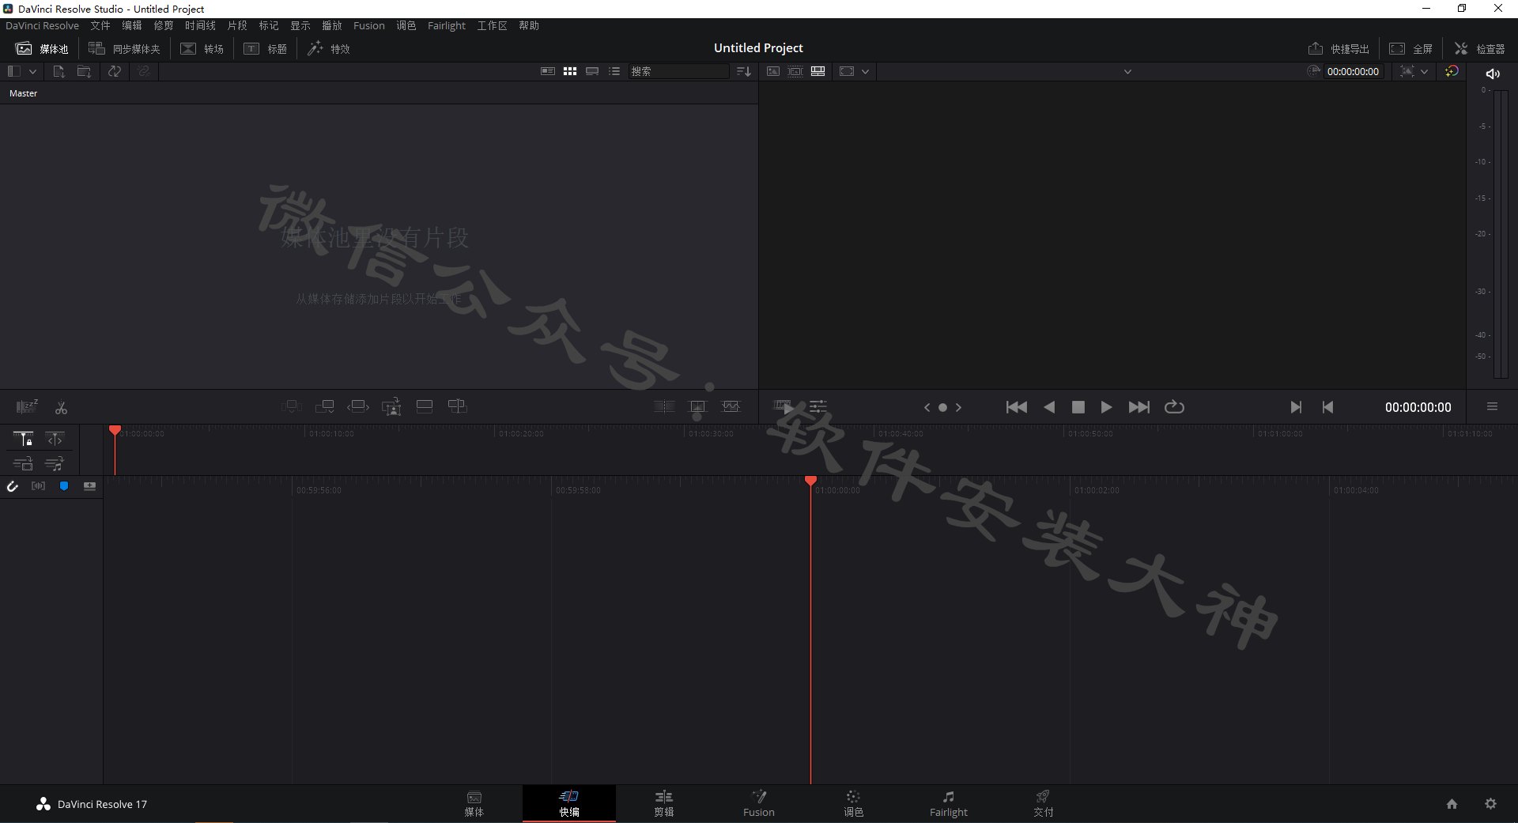Click the import media folder icon
The width and height of the screenshot is (1518, 823).
click(84, 71)
